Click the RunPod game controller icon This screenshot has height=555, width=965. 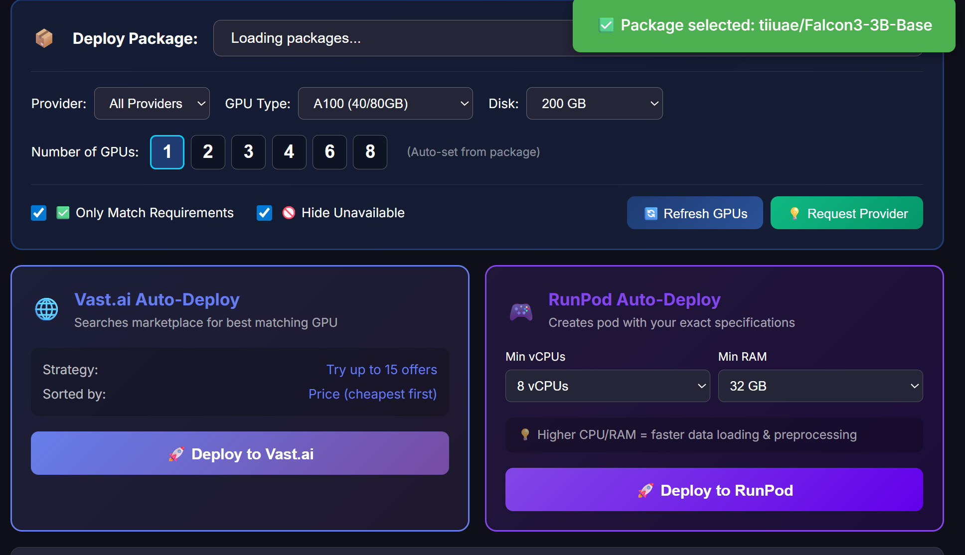[521, 312]
